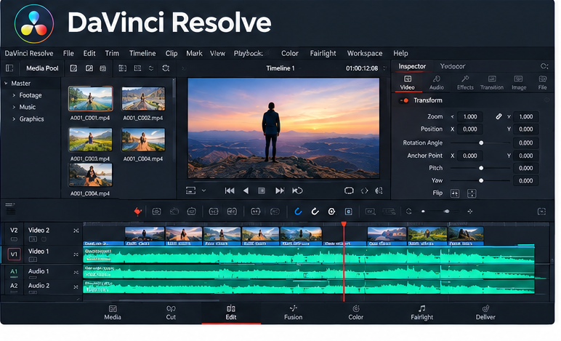
Task: Select clip thumbnail A001_C001.mp4
Action: 91,98
